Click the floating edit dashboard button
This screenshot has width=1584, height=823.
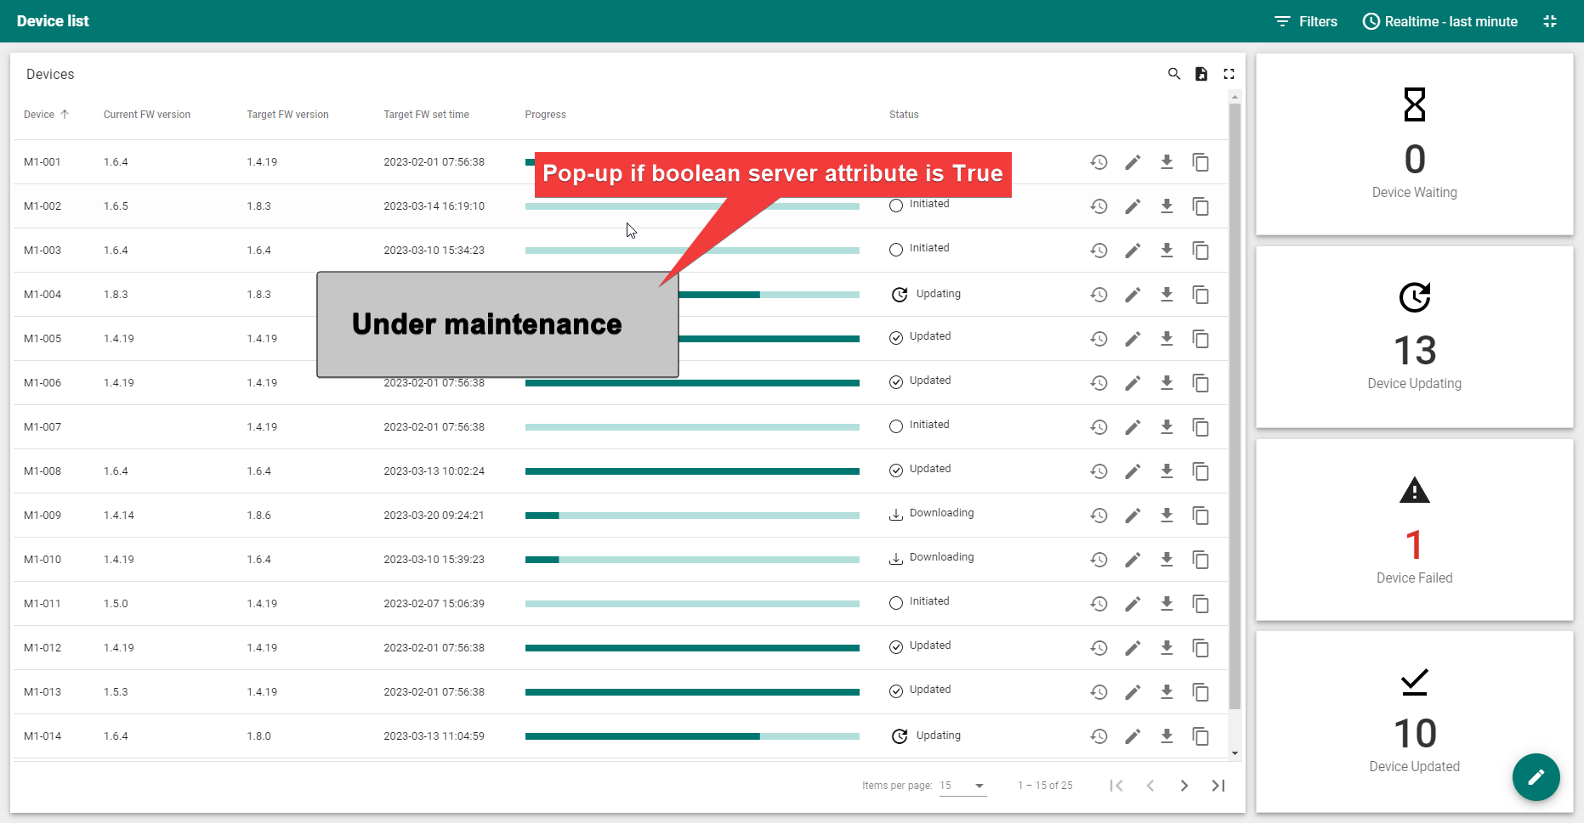point(1536,777)
